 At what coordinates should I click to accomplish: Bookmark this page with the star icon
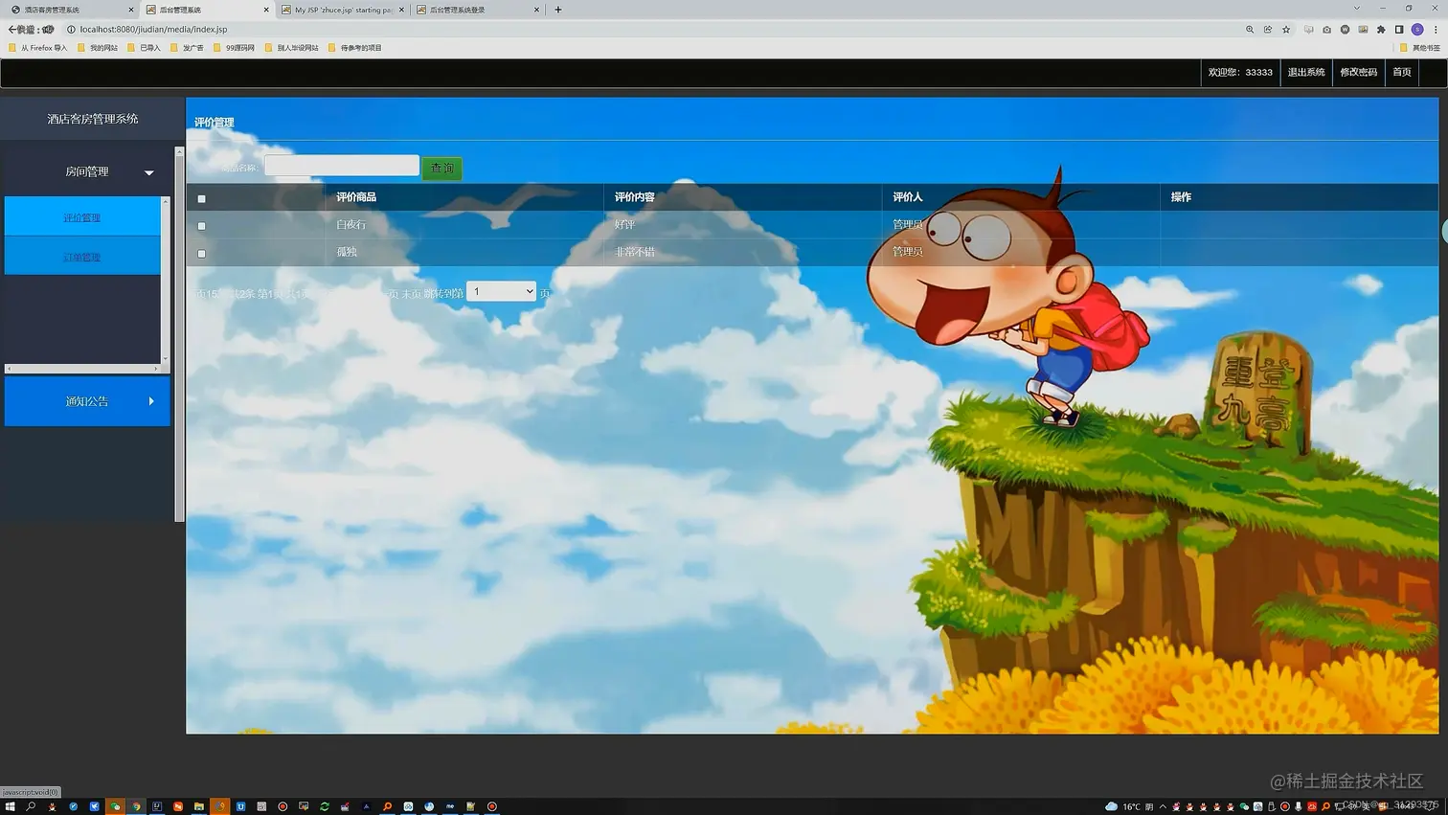tap(1286, 30)
